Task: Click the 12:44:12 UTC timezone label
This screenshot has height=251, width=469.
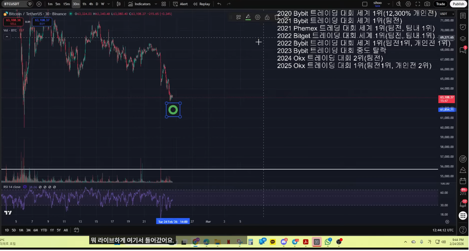Action: (x=443, y=230)
